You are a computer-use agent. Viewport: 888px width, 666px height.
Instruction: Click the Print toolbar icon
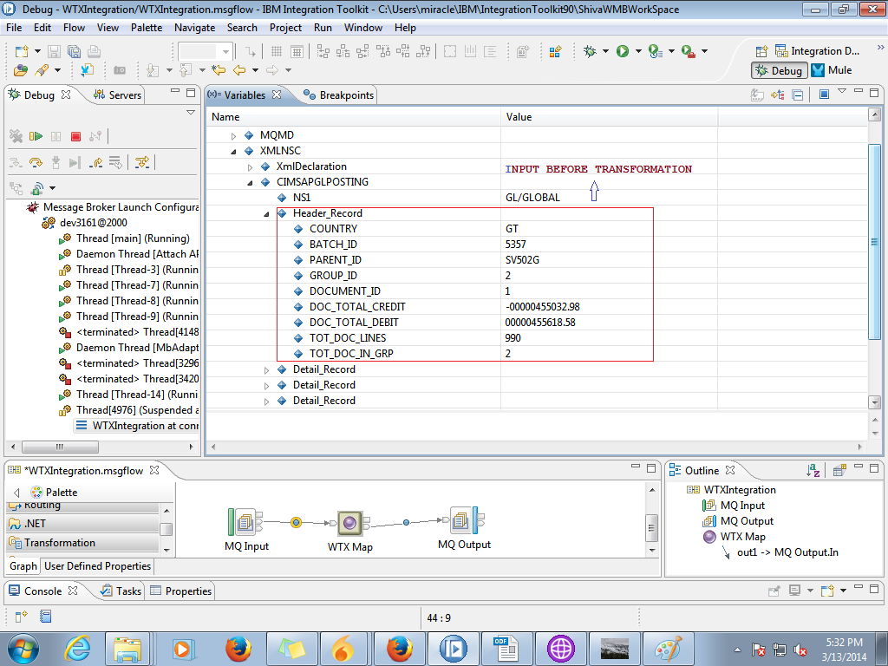(94, 51)
